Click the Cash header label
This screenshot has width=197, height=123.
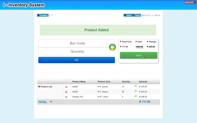pos(139,42)
